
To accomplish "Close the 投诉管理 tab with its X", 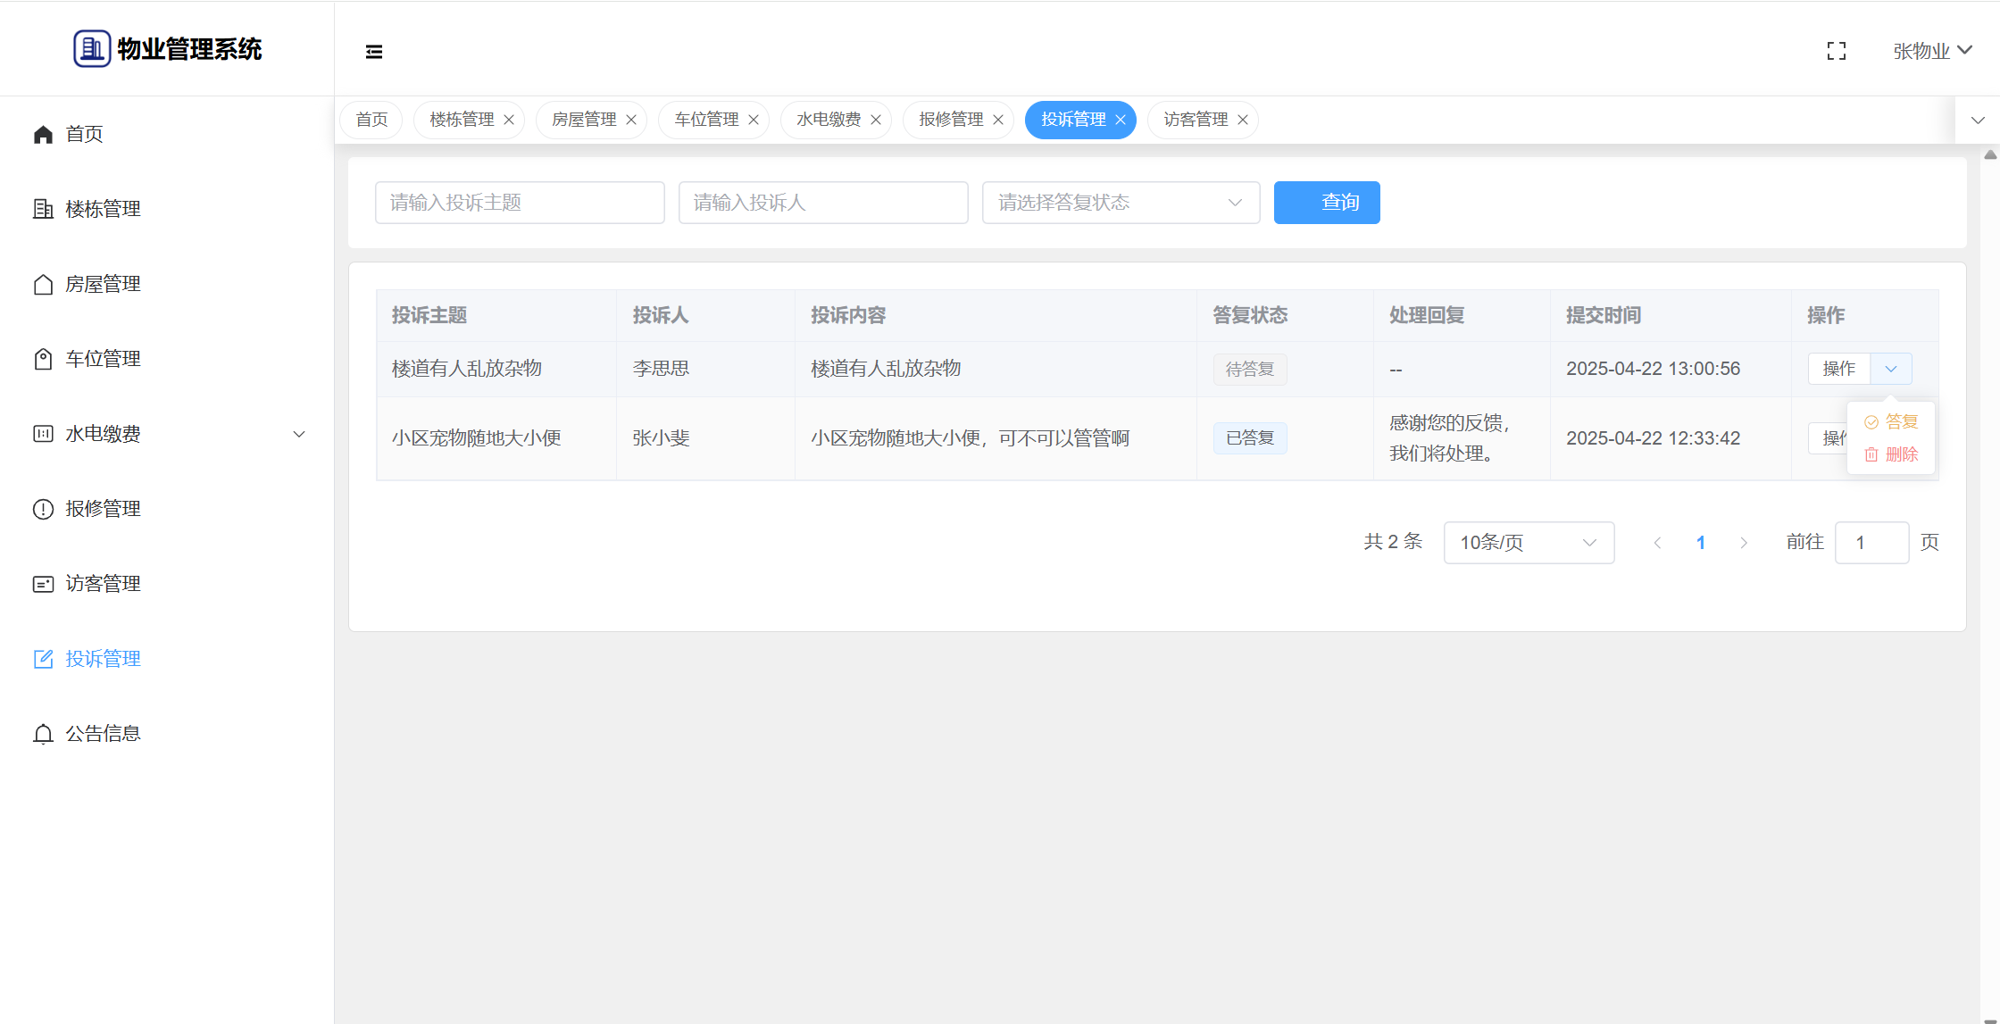I will coord(1121,120).
